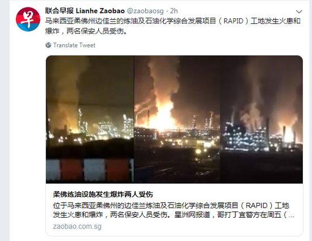Click the truncation ellipsis ending the card description
This screenshot has width=312, height=241.
point(292,215)
